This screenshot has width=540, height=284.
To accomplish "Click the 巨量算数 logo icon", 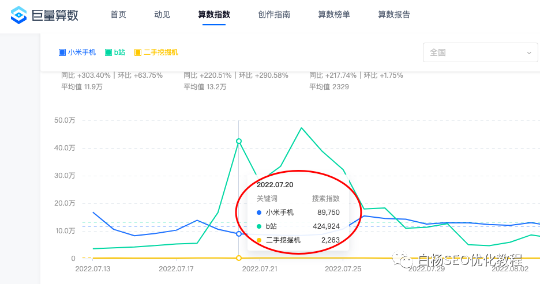I will (19, 15).
